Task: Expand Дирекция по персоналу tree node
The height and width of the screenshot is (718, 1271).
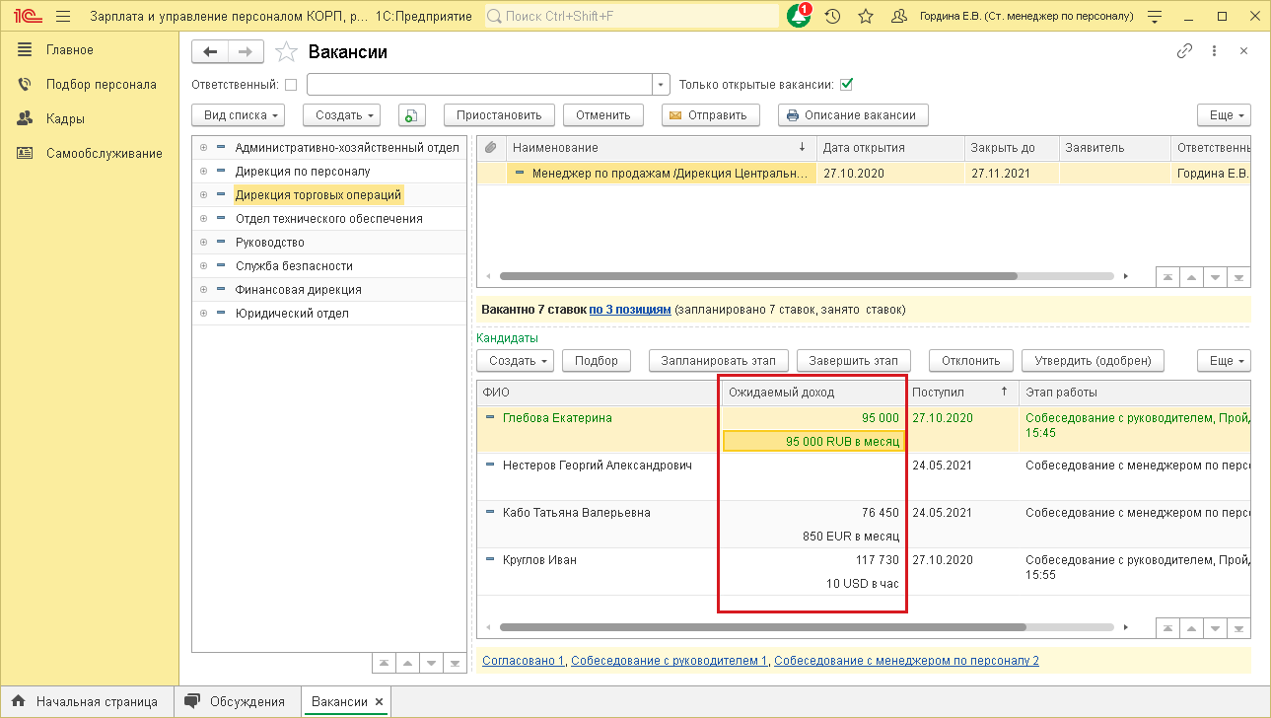Action: tap(204, 172)
